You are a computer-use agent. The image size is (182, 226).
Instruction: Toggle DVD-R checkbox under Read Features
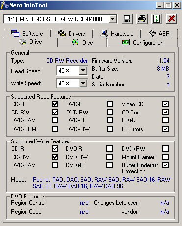point(110,104)
